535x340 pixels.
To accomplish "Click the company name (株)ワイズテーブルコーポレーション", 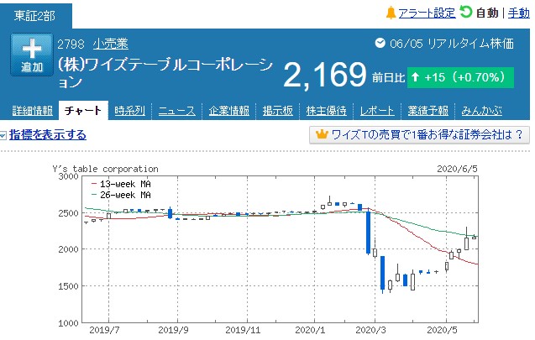I will click(x=165, y=73).
